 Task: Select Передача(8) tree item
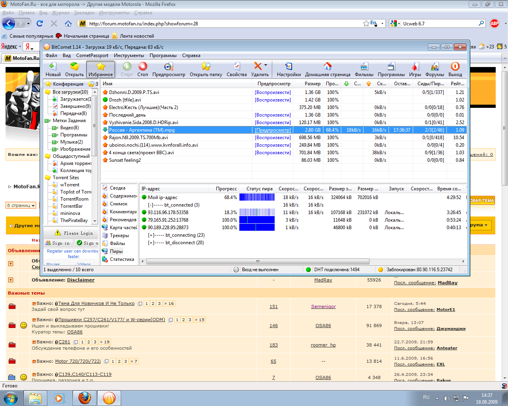(x=73, y=113)
